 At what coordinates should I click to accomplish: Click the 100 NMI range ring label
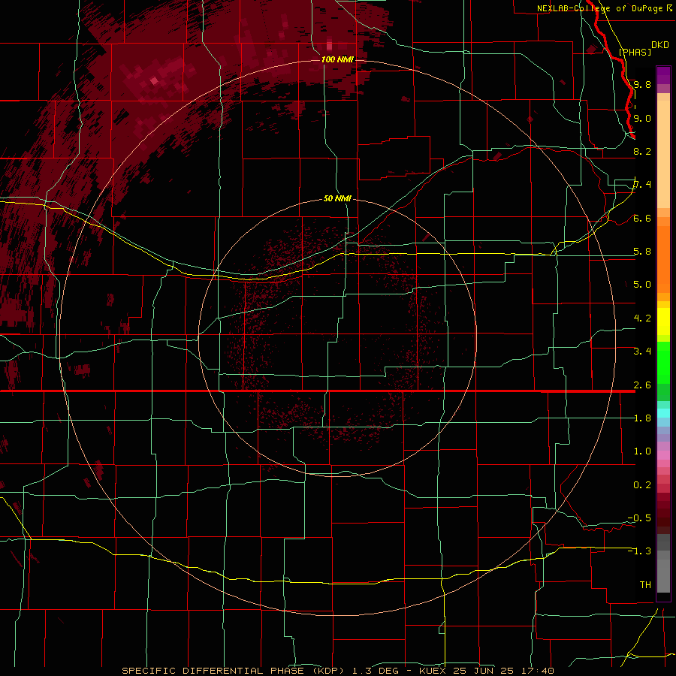coord(337,59)
